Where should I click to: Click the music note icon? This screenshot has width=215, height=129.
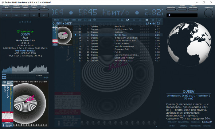(118, 20)
